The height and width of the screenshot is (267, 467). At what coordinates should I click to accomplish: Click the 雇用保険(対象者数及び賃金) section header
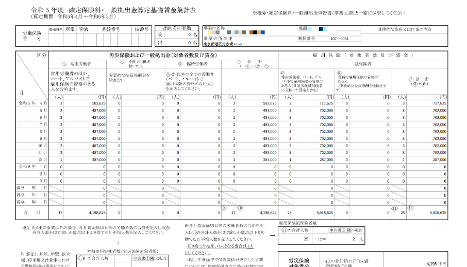(363, 55)
